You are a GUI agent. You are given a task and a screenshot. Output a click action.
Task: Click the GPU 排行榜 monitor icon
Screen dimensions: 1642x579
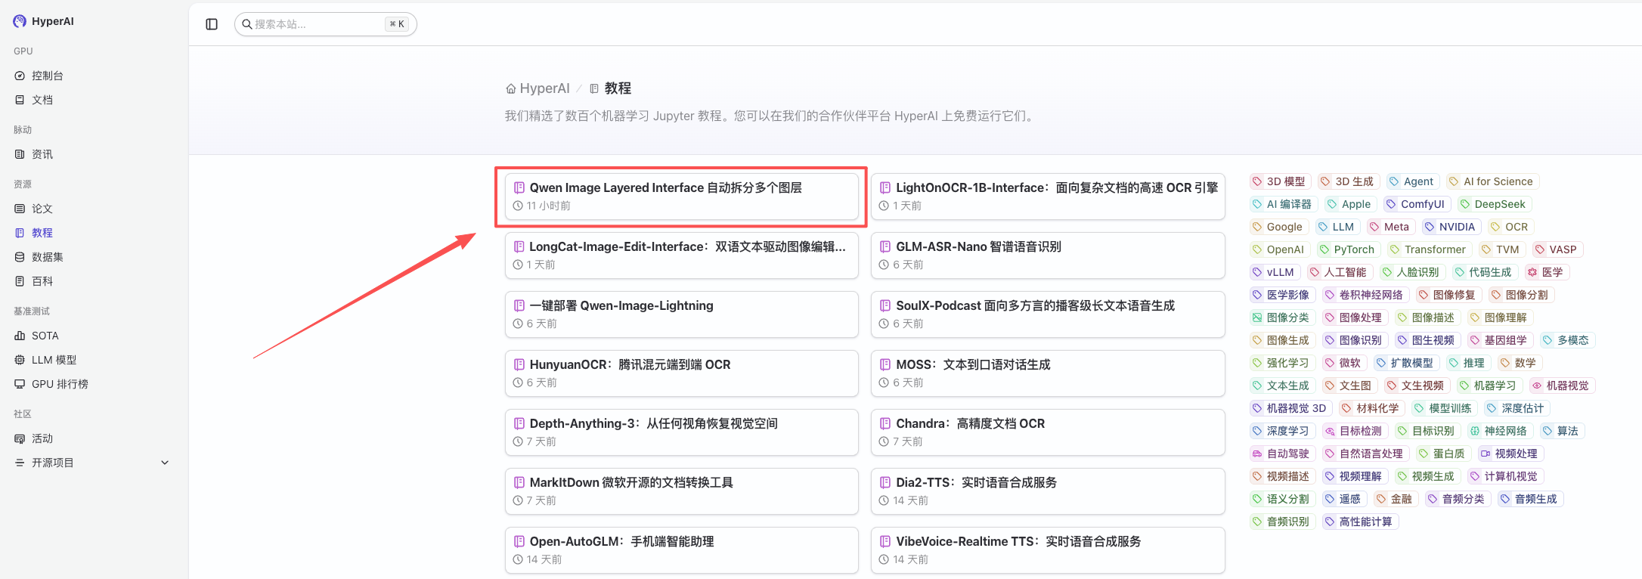click(20, 384)
